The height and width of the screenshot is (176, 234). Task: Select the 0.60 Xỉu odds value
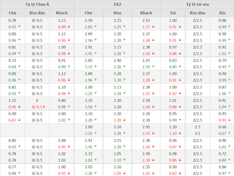(222, 127)
